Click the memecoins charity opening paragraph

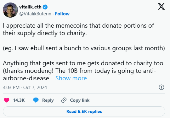(x=78, y=29)
